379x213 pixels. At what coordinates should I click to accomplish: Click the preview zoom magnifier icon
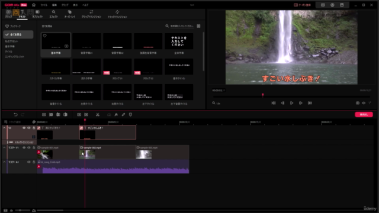point(214,103)
